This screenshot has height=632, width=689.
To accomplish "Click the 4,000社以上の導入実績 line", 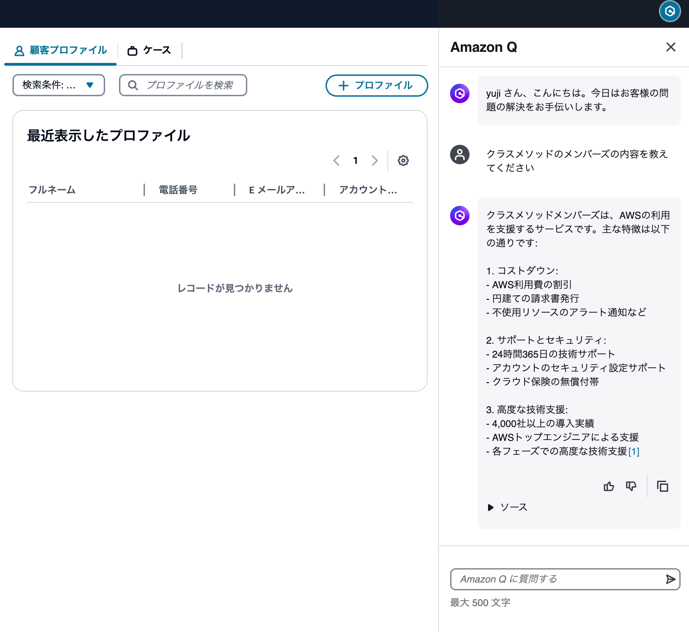I will (540, 423).
